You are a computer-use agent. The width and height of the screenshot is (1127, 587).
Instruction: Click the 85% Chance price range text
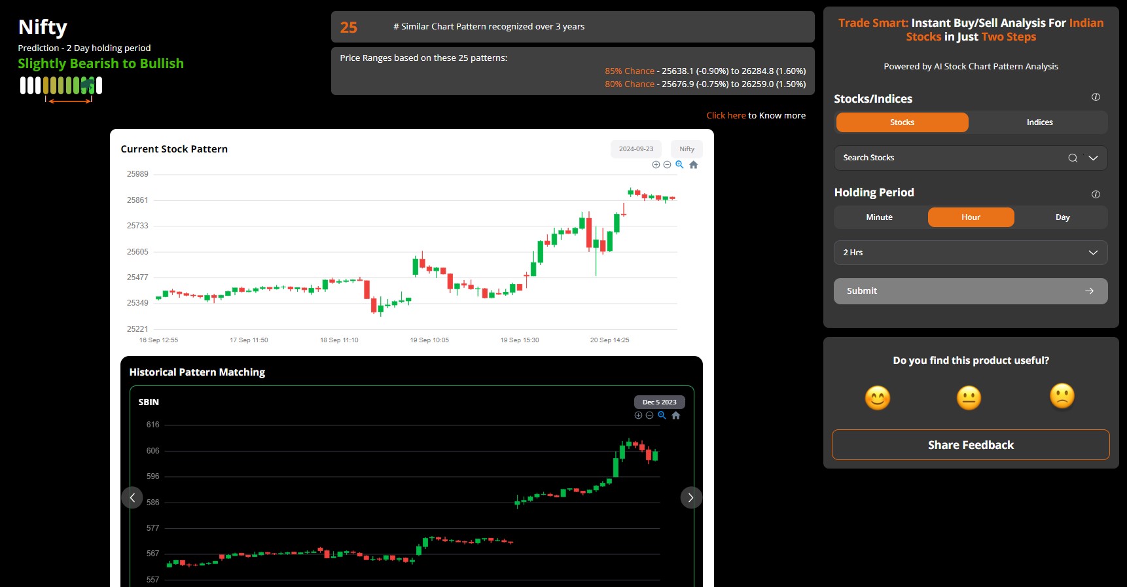(705, 71)
